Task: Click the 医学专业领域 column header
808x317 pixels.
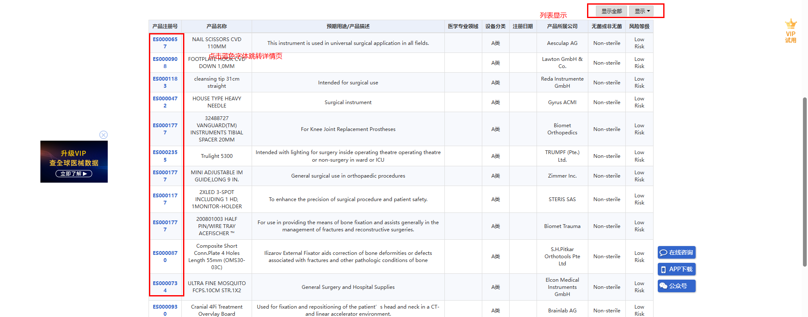Action: pyautogui.click(x=463, y=26)
